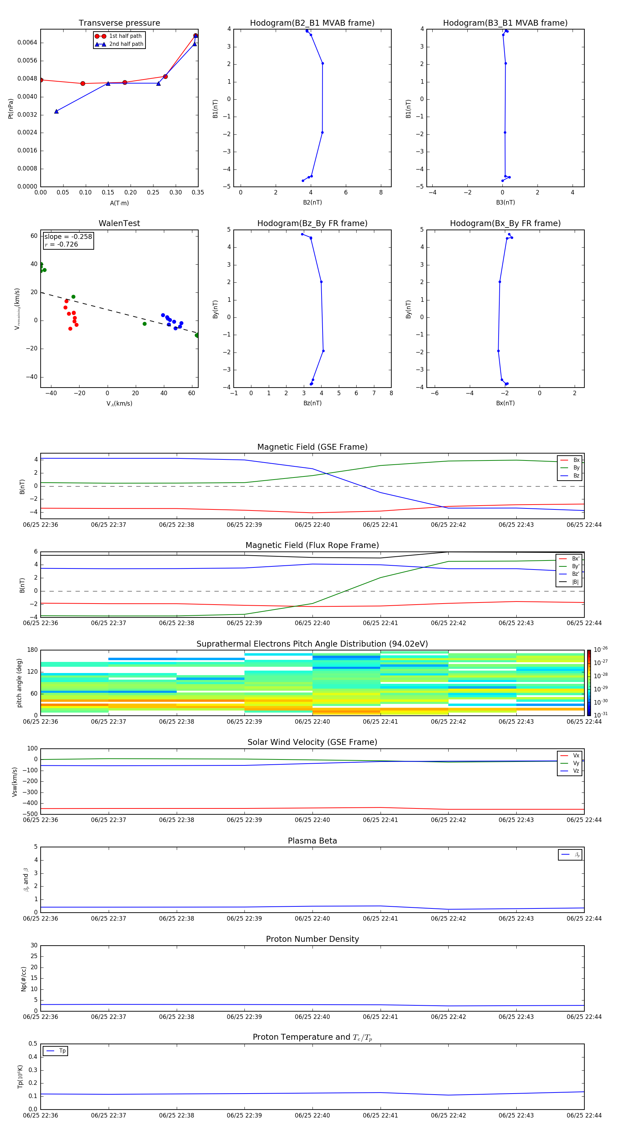625x1146 pixels.
Task: Click the "Vremaining(km/s)" y-axis label
Action: point(17,309)
